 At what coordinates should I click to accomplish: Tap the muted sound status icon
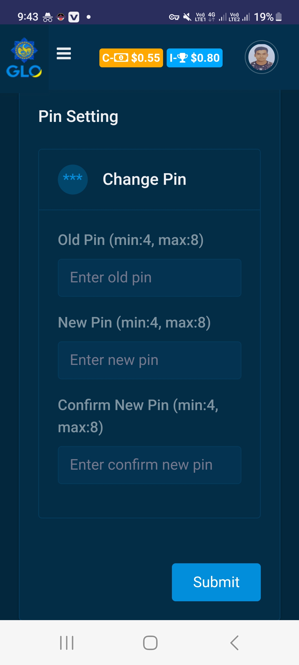(187, 17)
